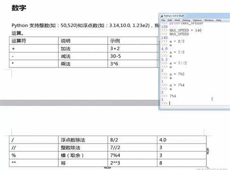
Task: Click the shell output '120'
Action: point(164,26)
